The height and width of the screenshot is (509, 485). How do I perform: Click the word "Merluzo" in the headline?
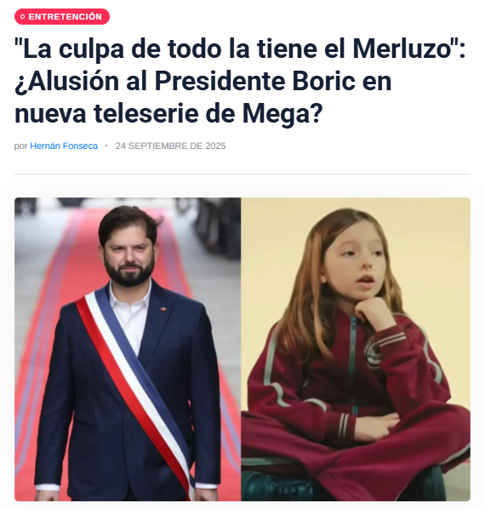[x=402, y=49]
